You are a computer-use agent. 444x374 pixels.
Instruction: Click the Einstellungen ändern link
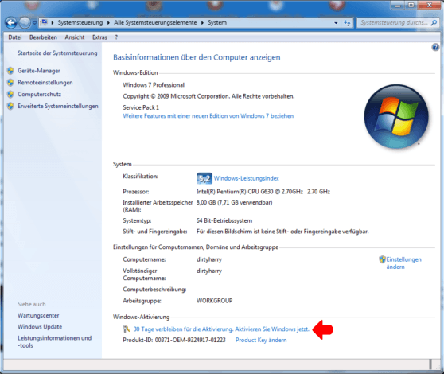pyautogui.click(x=403, y=263)
